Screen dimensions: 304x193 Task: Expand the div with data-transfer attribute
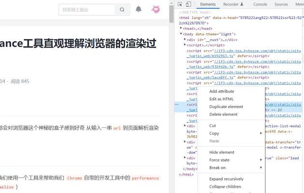(185, 142)
